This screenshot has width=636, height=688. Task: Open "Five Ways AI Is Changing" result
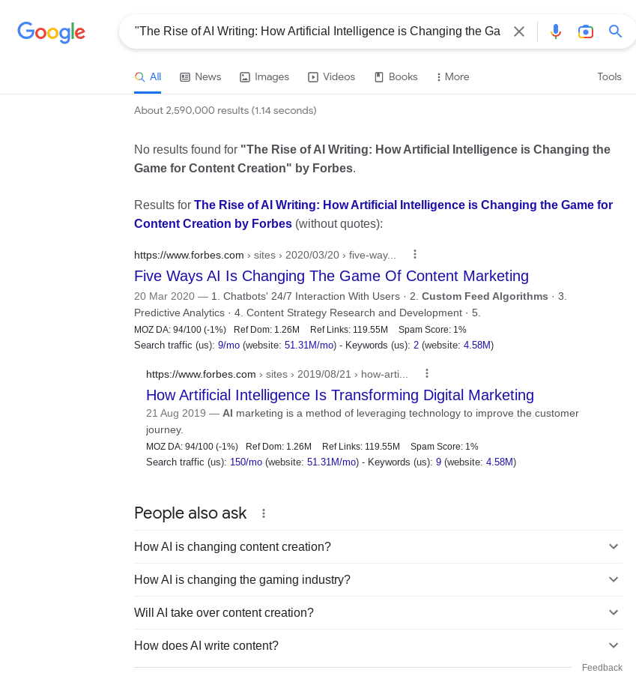tap(331, 276)
